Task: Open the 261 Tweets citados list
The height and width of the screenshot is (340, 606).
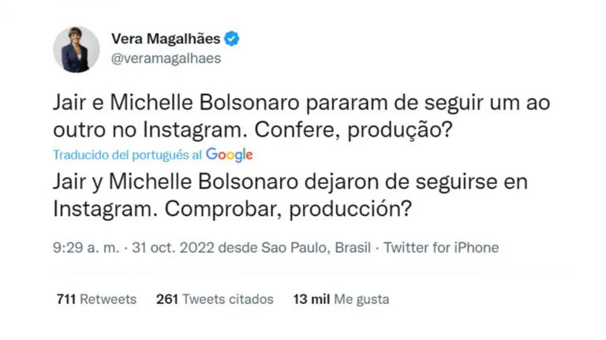Action: click(215, 300)
